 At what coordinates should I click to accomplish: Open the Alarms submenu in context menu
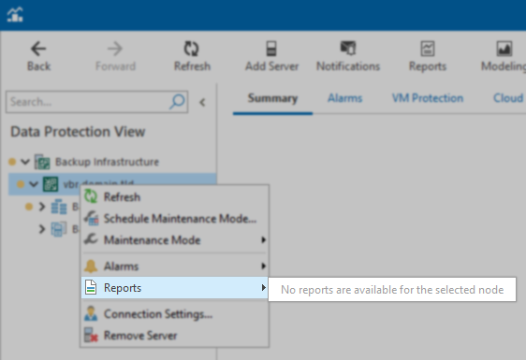point(175,266)
